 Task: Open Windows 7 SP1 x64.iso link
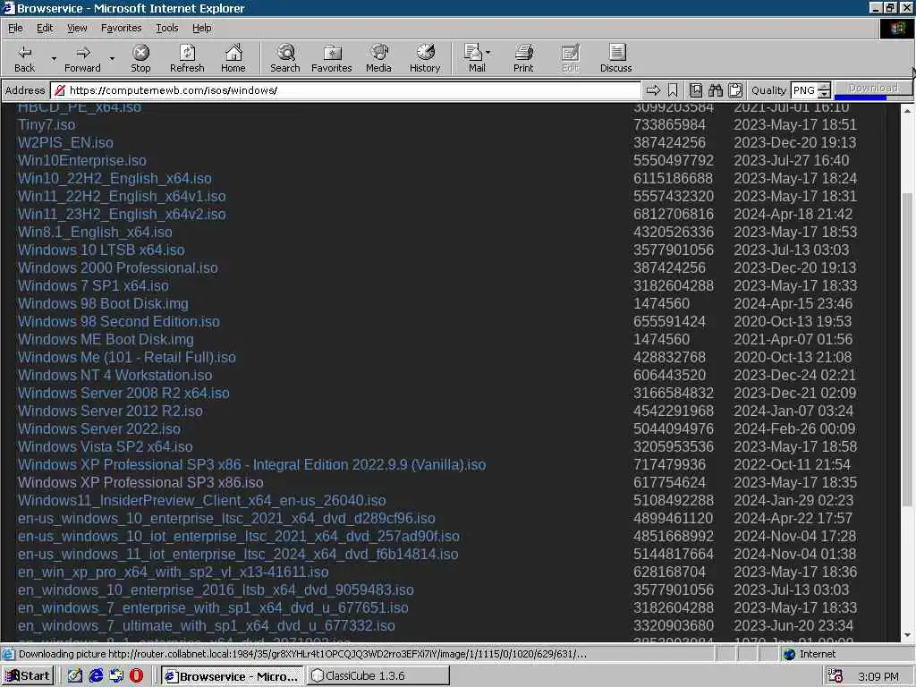93,285
